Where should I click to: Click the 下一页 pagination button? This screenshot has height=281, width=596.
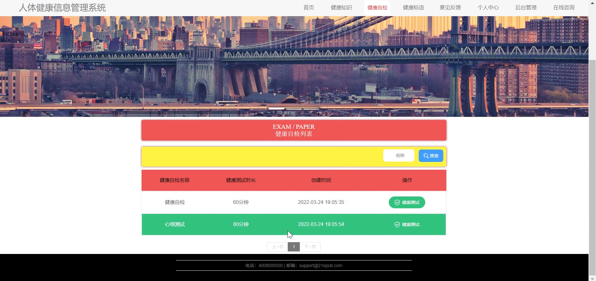point(310,247)
